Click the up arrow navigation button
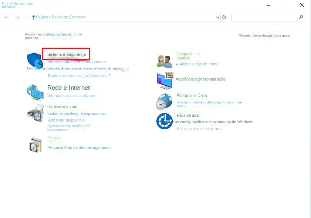 tap(34, 17)
